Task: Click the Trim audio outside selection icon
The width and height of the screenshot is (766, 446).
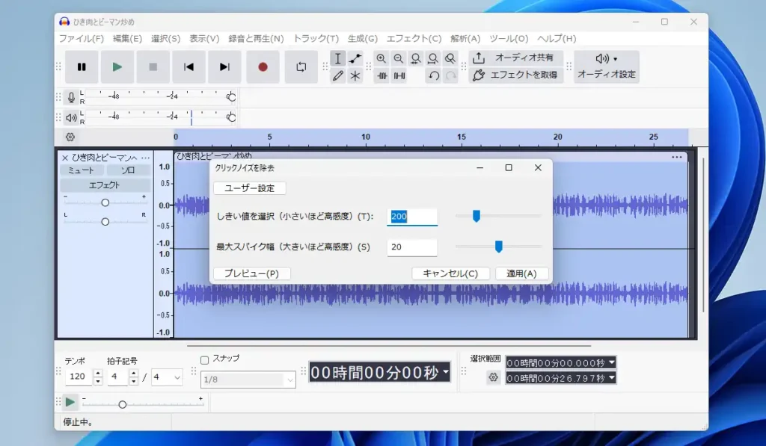Action: point(382,75)
